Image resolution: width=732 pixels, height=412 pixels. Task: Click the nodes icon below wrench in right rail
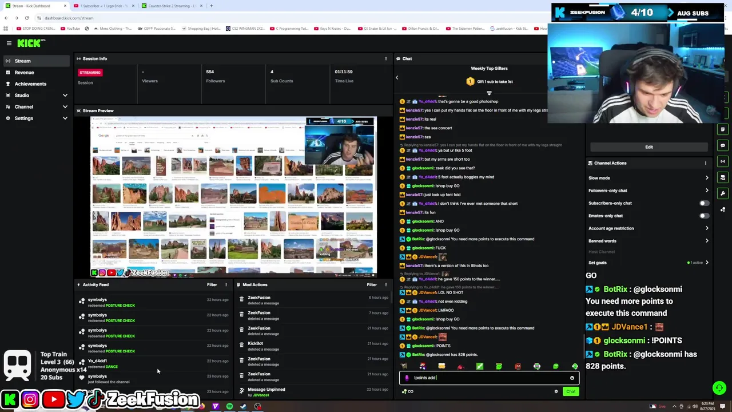[x=723, y=209]
